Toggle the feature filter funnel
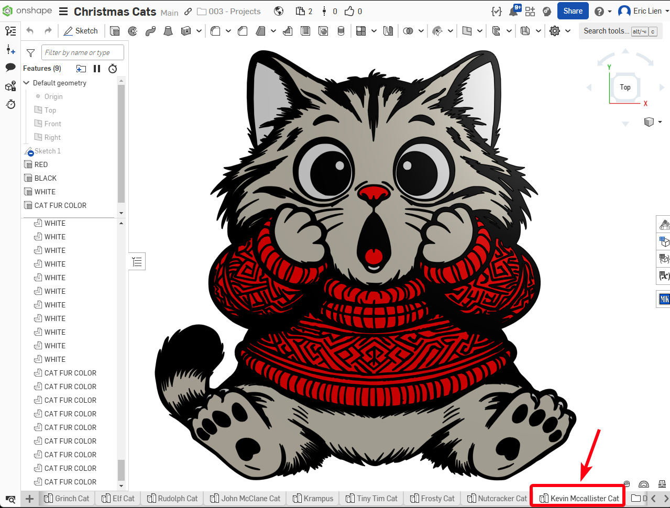The width and height of the screenshot is (670, 508). [30, 53]
